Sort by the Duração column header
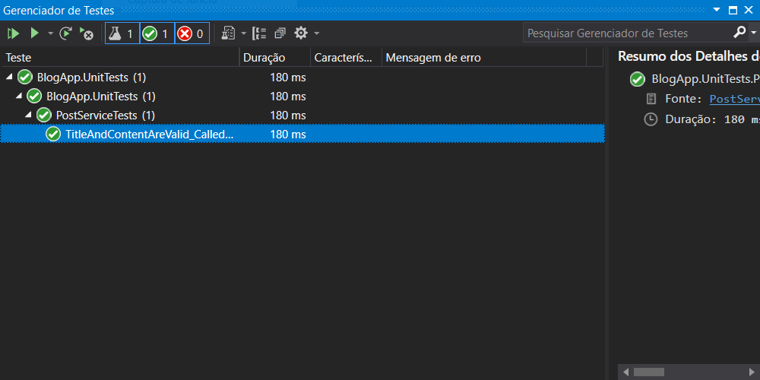The height and width of the screenshot is (380, 760). pos(264,58)
